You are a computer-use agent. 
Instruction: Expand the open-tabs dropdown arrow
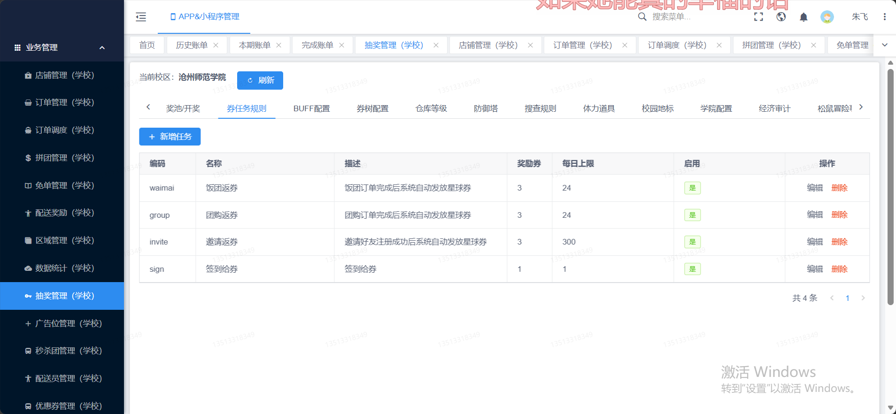pos(885,45)
